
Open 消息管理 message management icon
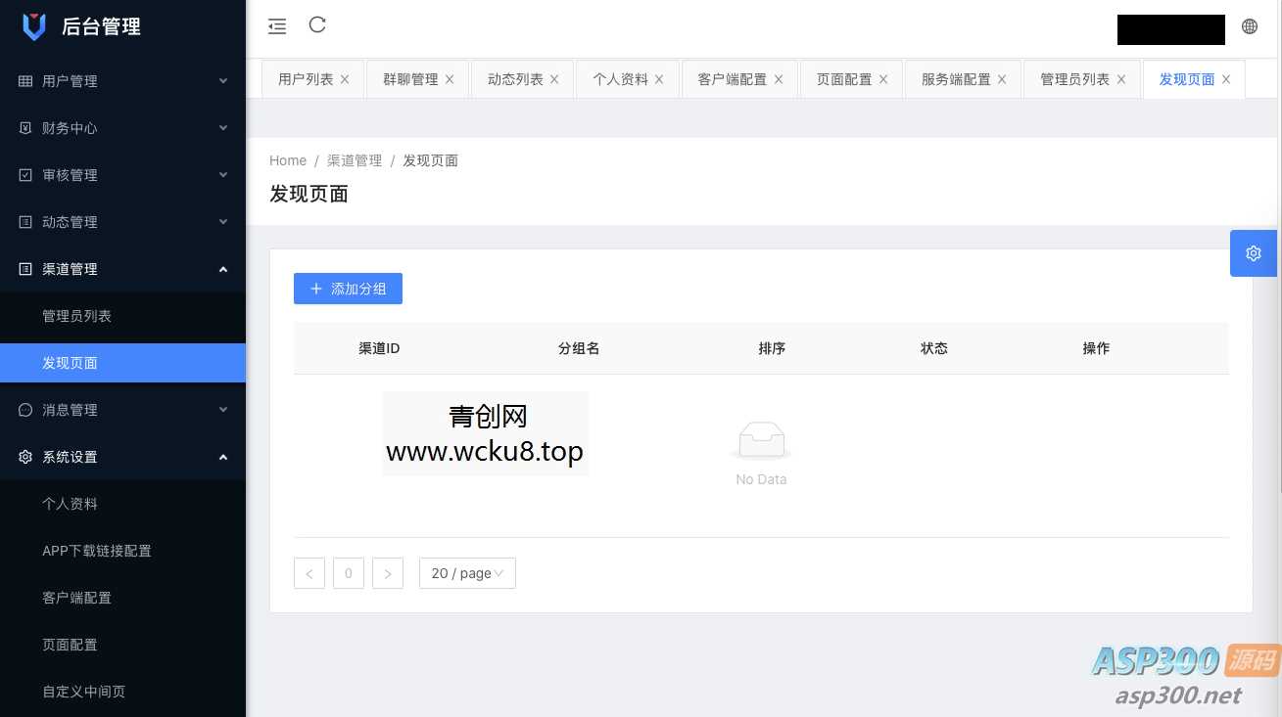pos(24,410)
